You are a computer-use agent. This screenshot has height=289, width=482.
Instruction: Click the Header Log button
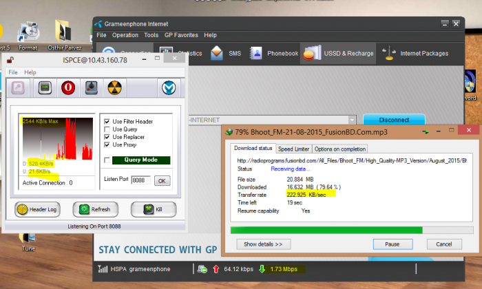(x=37, y=209)
